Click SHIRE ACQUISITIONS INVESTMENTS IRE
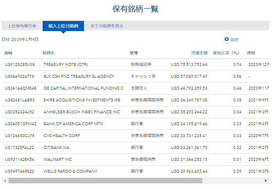The width and height of the screenshot is (272, 189). tap(82, 100)
